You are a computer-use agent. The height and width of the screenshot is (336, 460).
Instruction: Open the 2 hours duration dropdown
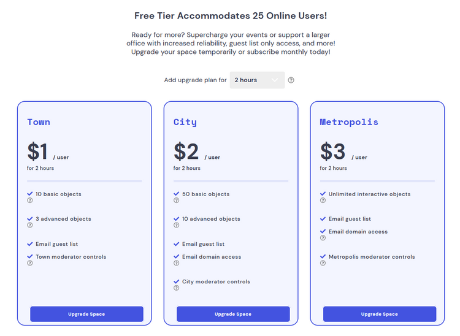[257, 80]
